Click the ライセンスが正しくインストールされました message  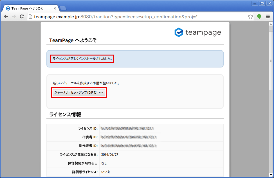(82, 59)
